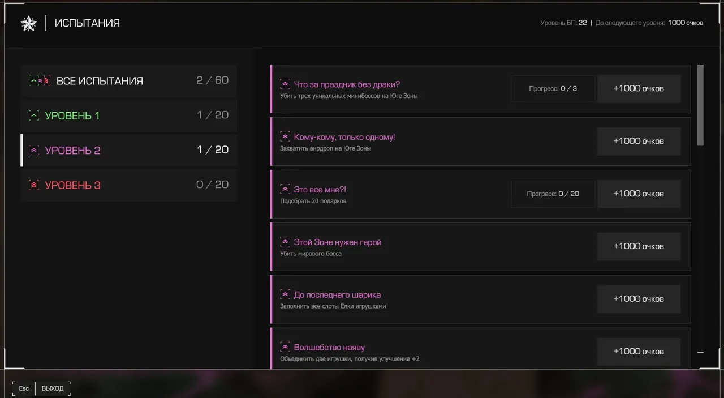
Task: Click the green chevron icon beside УРОВЕНЬ 1
Action: coord(34,116)
